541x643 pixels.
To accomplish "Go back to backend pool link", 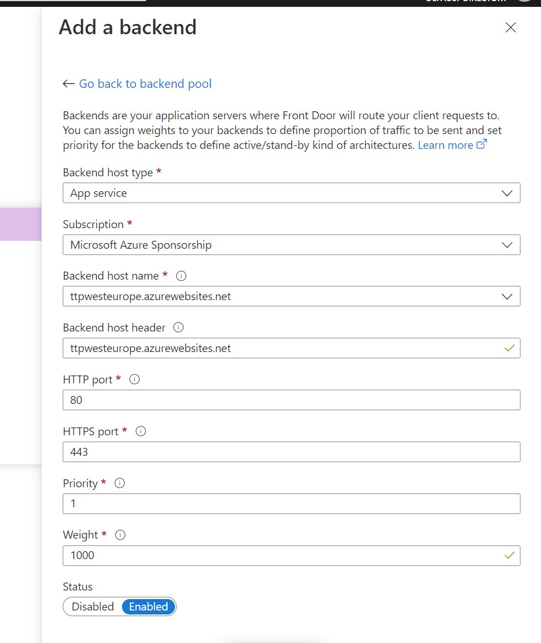I will (145, 84).
